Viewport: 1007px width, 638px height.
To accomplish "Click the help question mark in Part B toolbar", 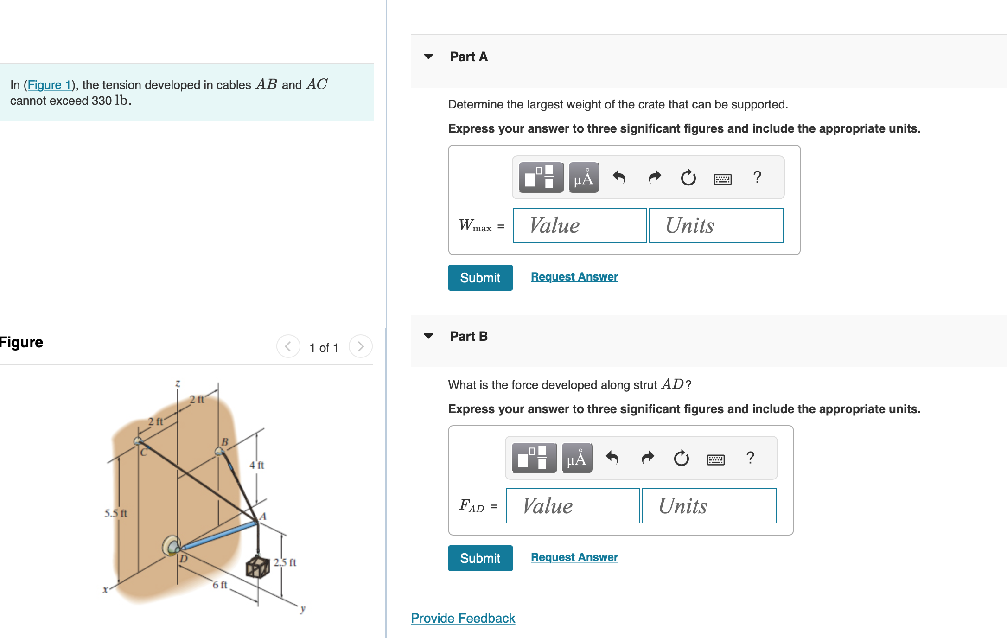I will [750, 458].
